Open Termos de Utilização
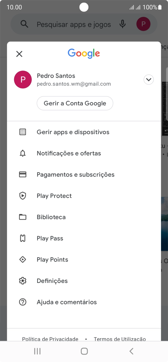Screen dimensions: 168x362 pos(119,339)
